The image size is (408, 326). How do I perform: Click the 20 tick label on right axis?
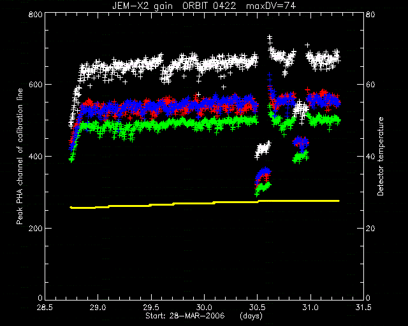370,228
